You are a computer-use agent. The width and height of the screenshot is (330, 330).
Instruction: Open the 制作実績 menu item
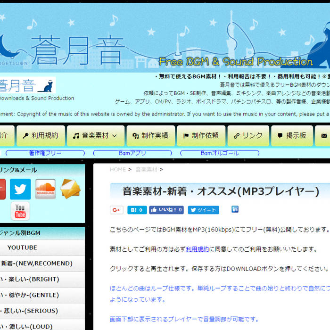(150, 136)
